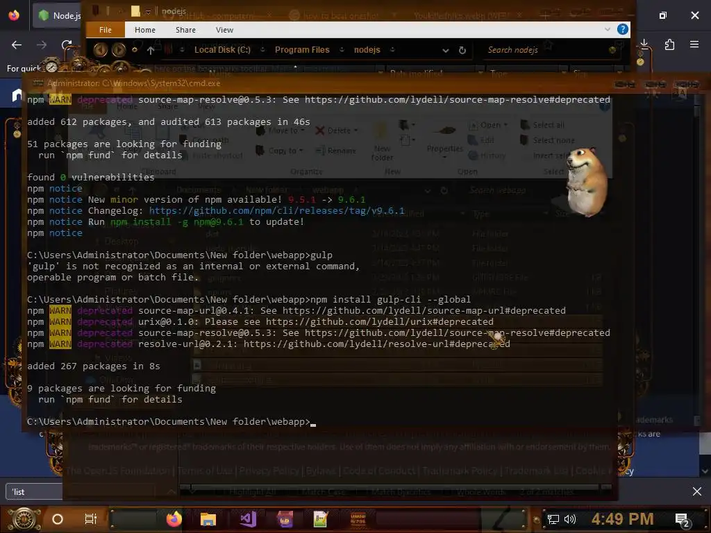Image resolution: width=711 pixels, height=533 pixels.
Task: Go up one folder level in nodejs Explorer
Action: 151,50
